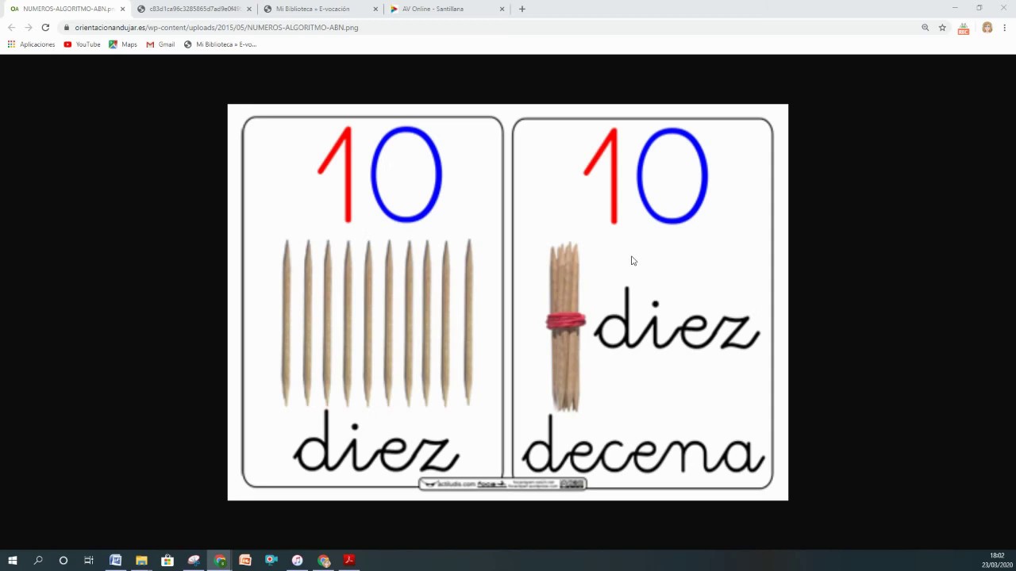This screenshot has width=1016, height=571.
Task: Open iTunes from the taskbar
Action: point(298,560)
